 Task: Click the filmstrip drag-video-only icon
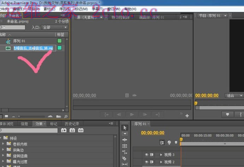127,95
